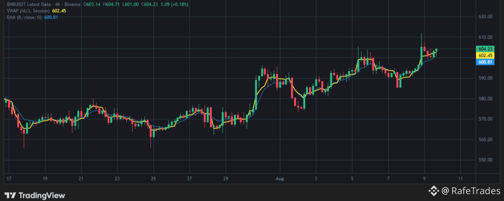Image resolution: width=504 pixels, height=201 pixels.
Task: Click date label 11 on time axis
Action: click(x=461, y=179)
